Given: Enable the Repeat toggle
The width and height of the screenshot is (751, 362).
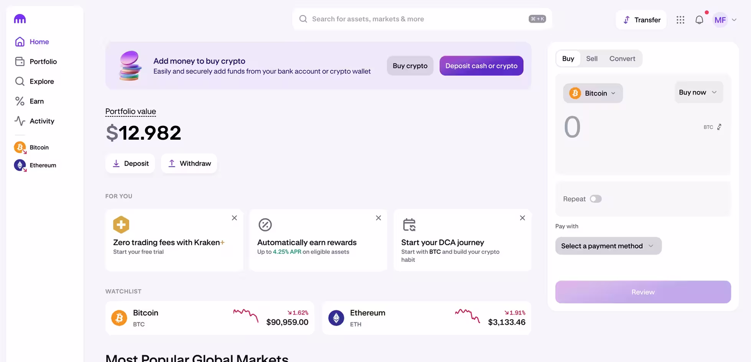Looking at the screenshot, I should 596,199.
